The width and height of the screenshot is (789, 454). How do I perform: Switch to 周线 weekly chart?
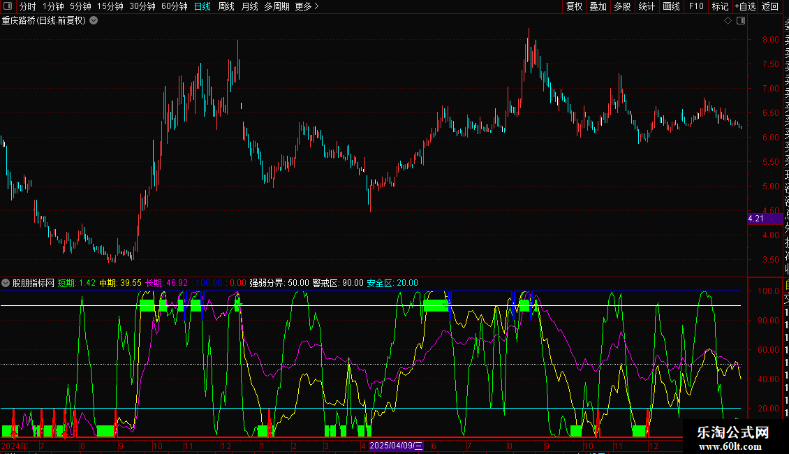pos(226,6)
